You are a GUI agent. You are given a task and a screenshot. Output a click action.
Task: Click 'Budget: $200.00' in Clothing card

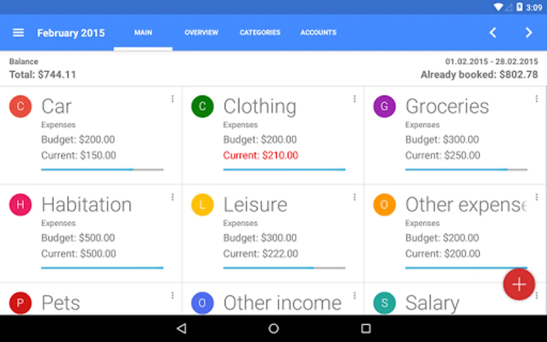coord(260,139)
